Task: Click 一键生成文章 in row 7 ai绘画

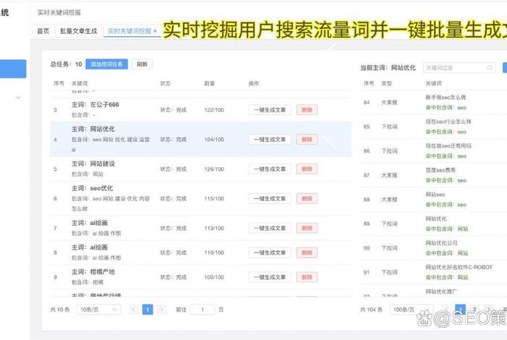Action: click(x=269, y=229)
